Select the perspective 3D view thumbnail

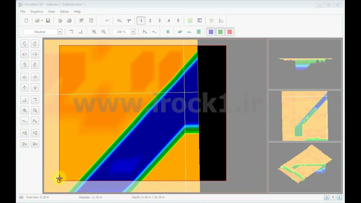point(305,167)
